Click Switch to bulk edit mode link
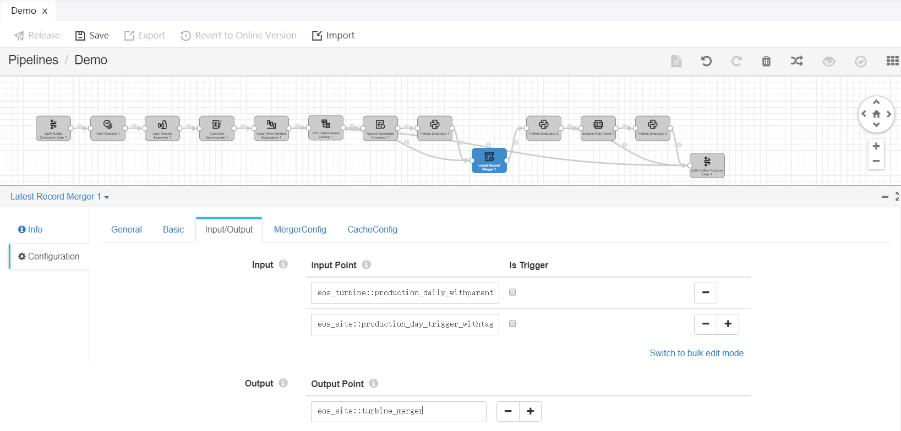Viewport: 901px width, 431px height. point(696,353)
